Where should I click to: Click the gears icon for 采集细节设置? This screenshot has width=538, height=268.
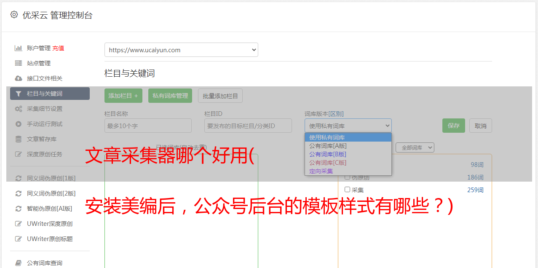coord(18,109)
